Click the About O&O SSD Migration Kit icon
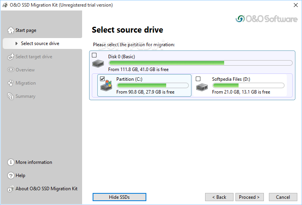 pyautogui.click(x=11, y=189)
